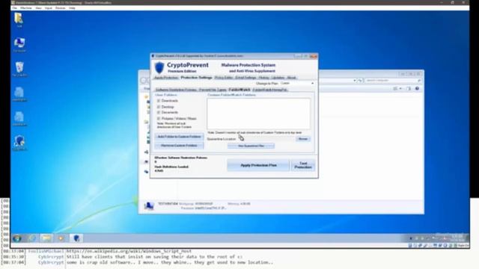Go to the History tab
479x269 pixels.
264,78
